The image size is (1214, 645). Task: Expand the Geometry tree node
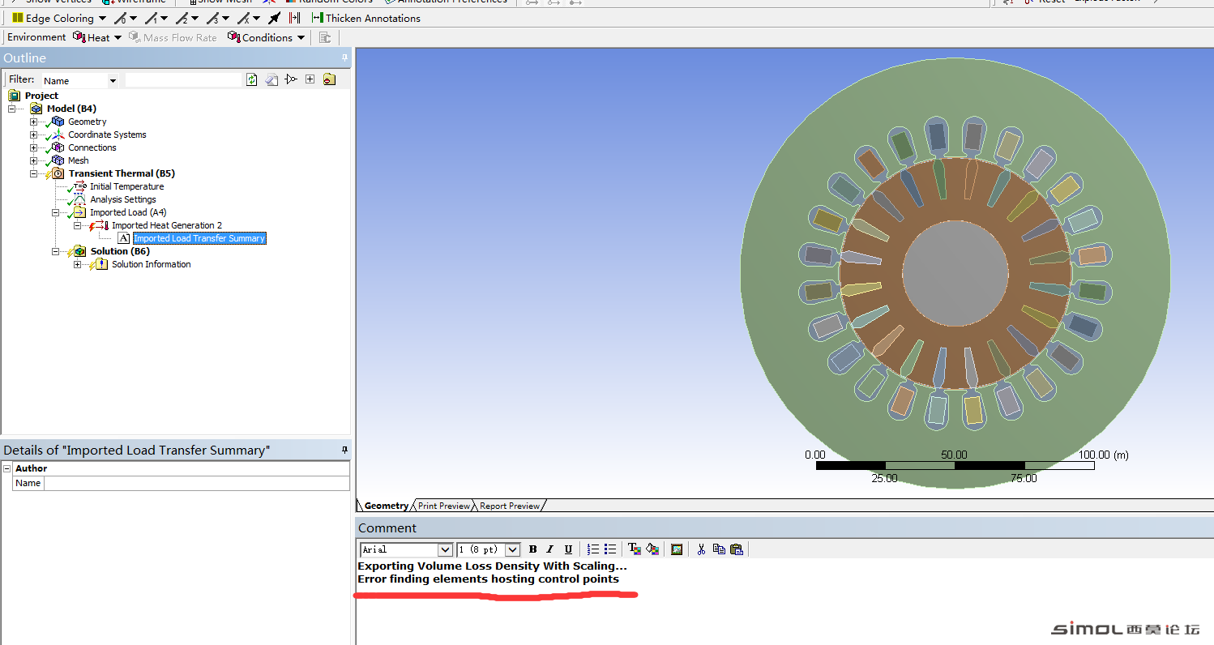tap(34, 122)
